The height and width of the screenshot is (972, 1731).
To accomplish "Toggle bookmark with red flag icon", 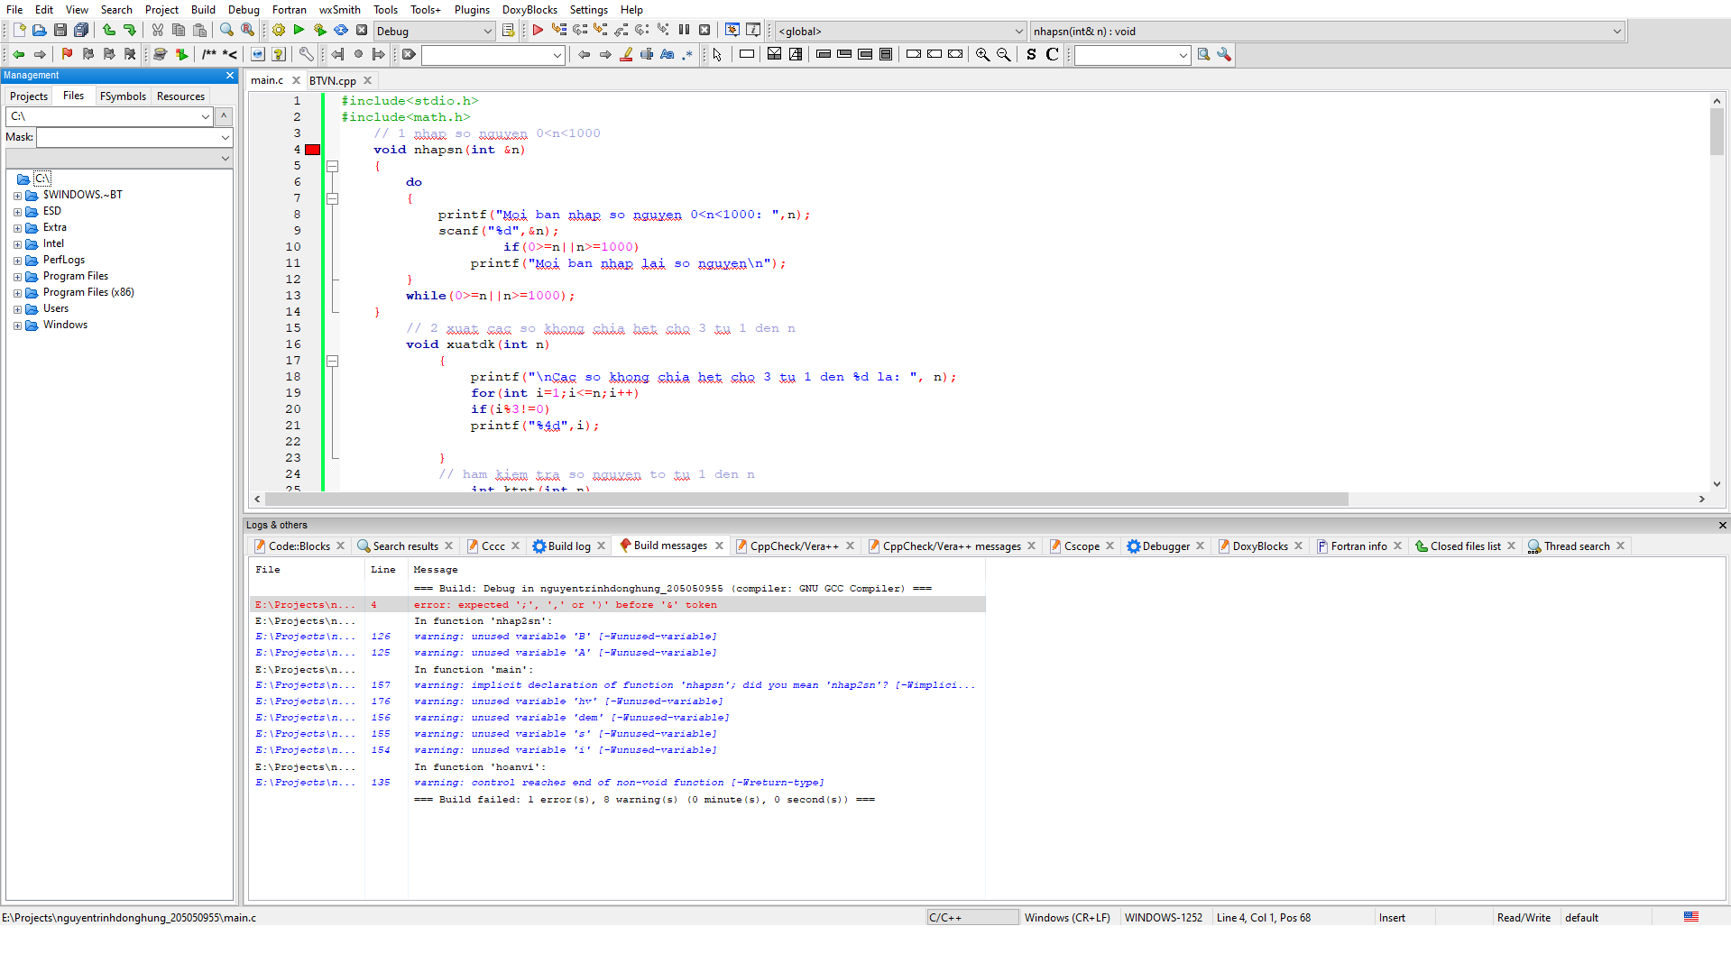I will coord(67,55).
